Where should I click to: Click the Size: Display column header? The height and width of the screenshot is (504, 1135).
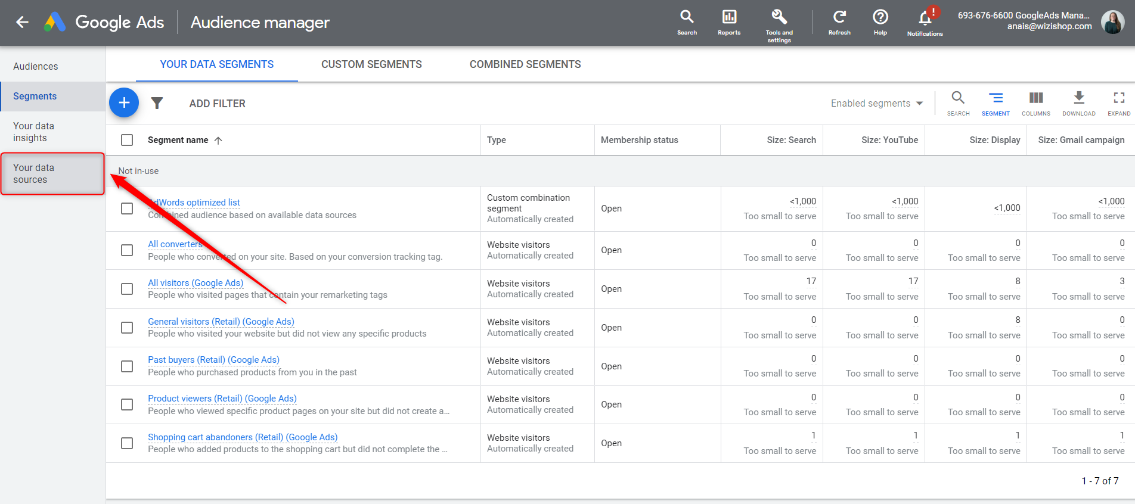pyautogui.click(x=995, y=140)
